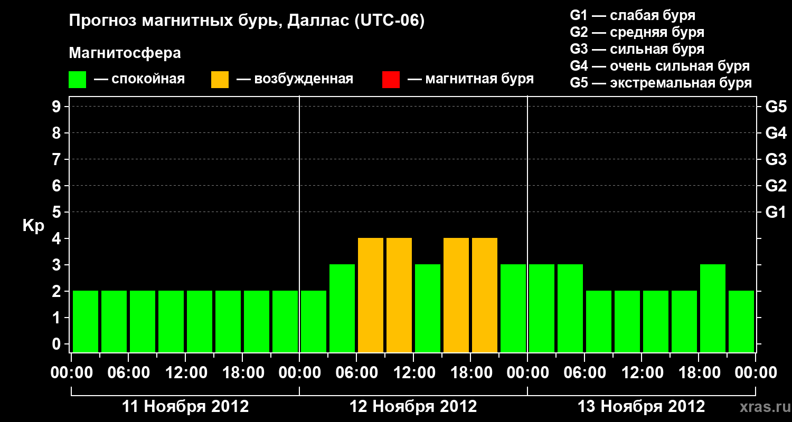Viewport: 792px width, 422px height.
Task: Click the '06:00' tick label for 12 Ноября
Action: tap(356, 373)
